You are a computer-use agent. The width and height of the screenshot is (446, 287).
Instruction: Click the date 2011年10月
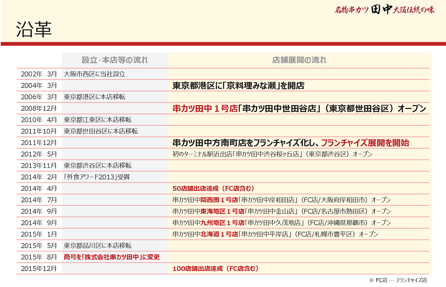point(39,131)
